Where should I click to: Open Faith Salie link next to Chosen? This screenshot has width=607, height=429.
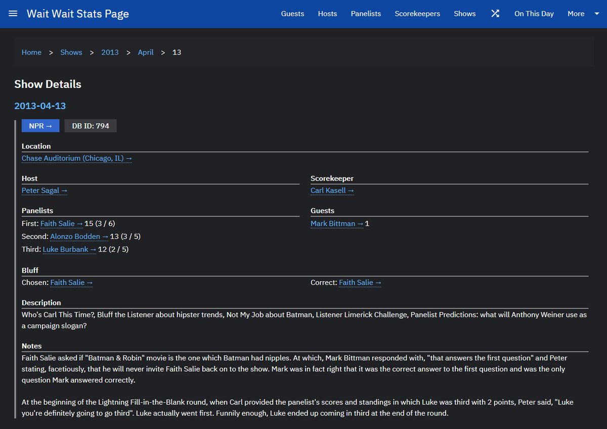coord(71,282)
